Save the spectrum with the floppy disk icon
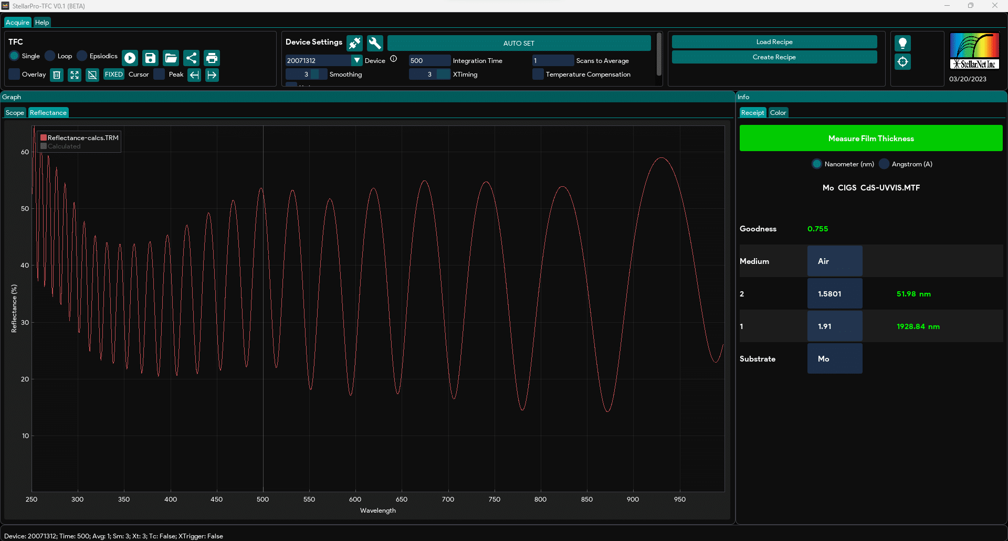This screenshot has width=1008, height=541. click(x=150, y=58)
